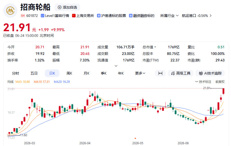Switch to 五日 chart tab
This screenshot has height=146, width=231.
pos(34,73)
